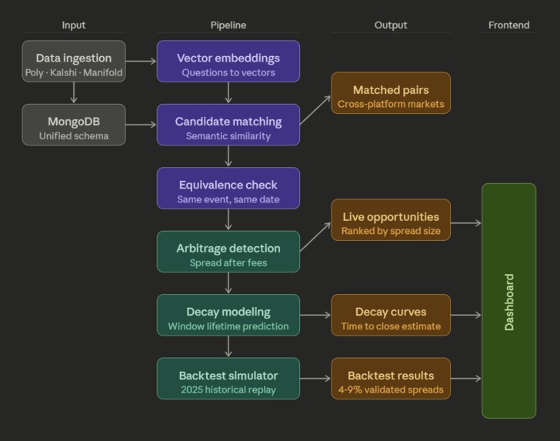Click the Decay modeling node

point(228,315)
